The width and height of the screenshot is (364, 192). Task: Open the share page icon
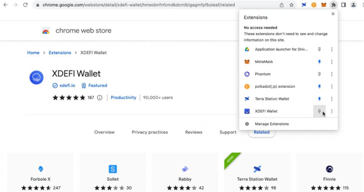tap(282, 5)
